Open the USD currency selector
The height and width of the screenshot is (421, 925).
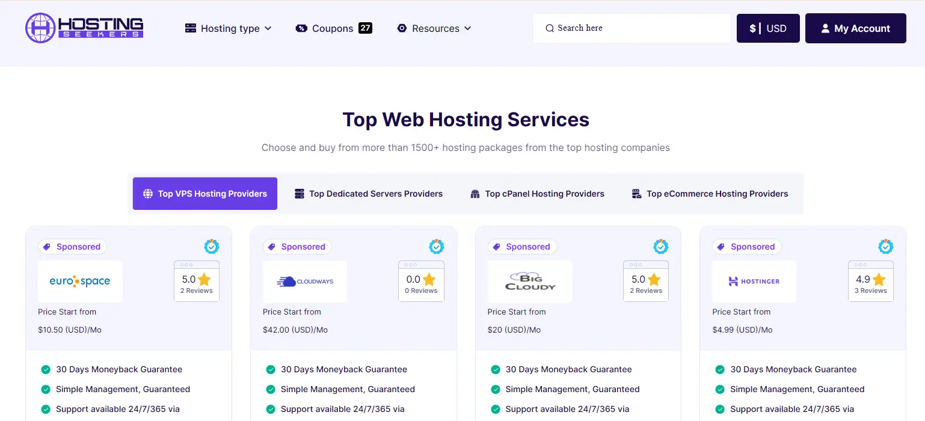[768, 28]
